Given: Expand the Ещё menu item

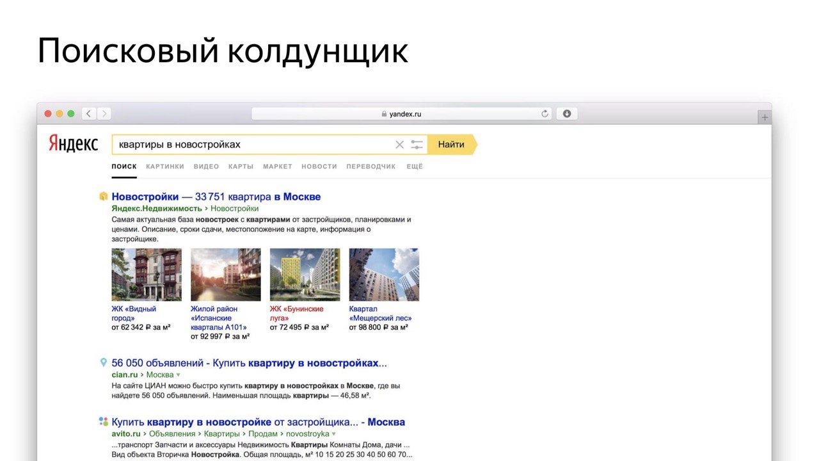Looking at the screenshot, I should (x=415, y=166).
